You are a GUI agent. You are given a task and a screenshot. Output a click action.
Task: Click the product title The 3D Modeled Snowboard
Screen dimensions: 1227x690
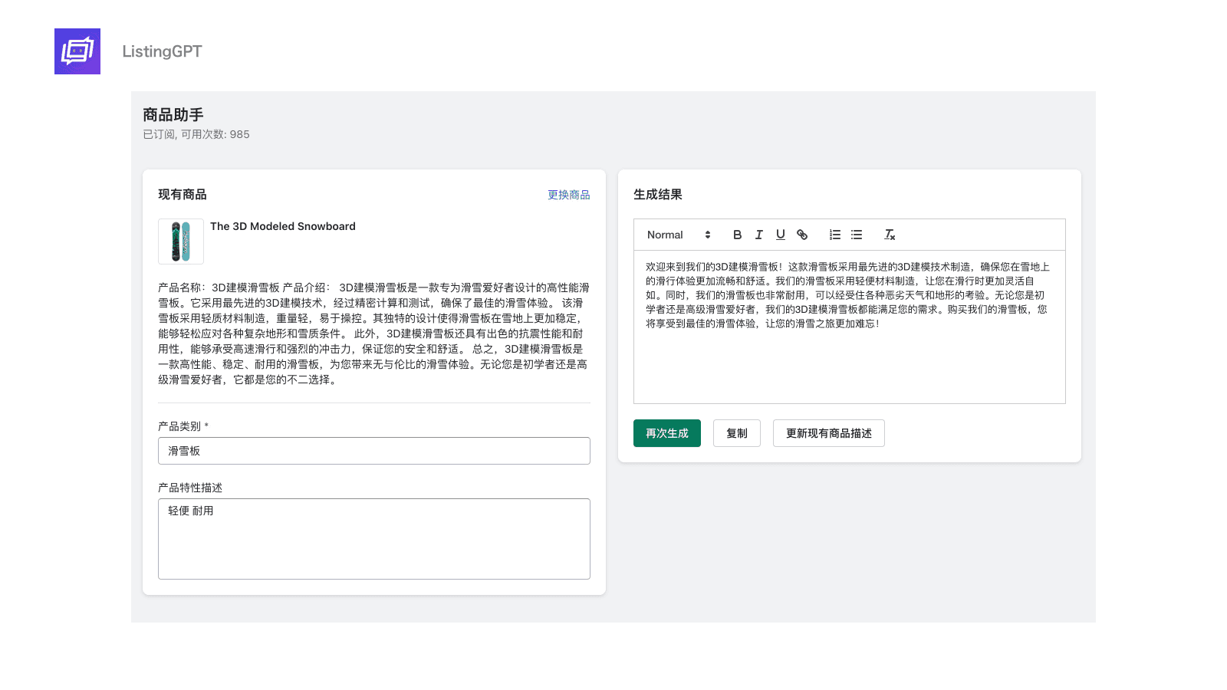[x=283, y=226]
